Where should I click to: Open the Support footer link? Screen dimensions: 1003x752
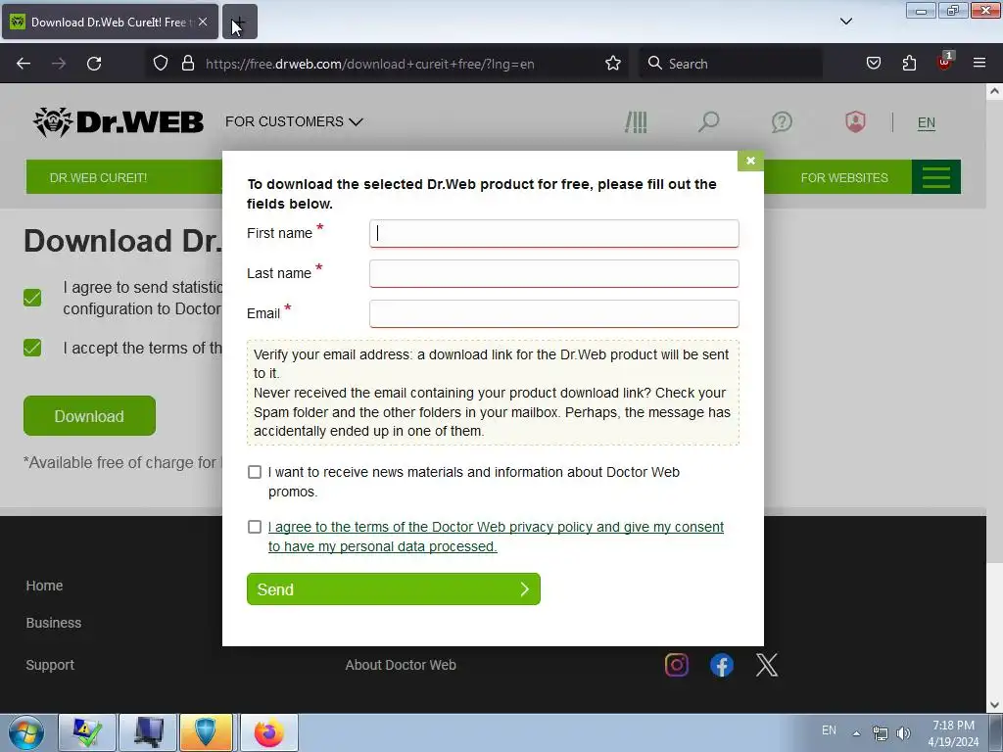pyautogui.click(x=50, y=665)
